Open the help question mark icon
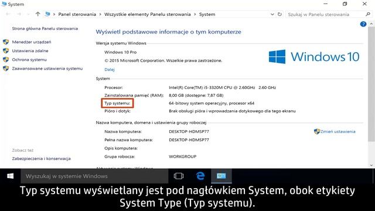 (363, 24)
